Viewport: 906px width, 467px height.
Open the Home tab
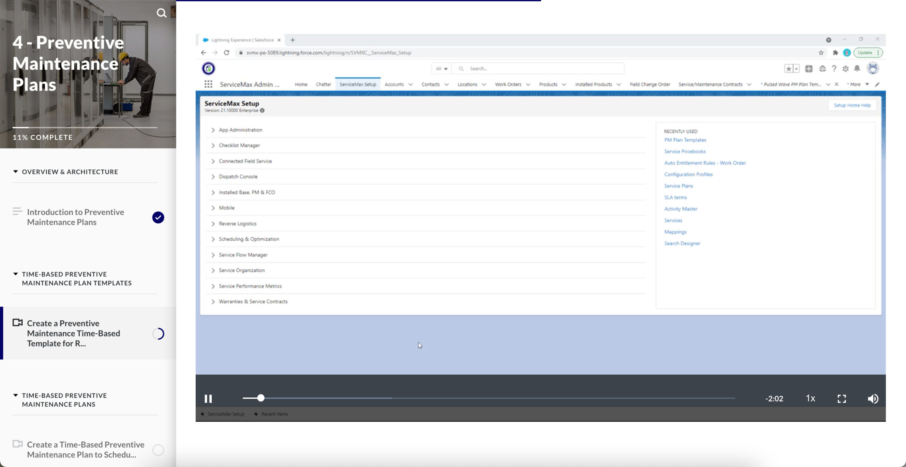coord(301,84)
